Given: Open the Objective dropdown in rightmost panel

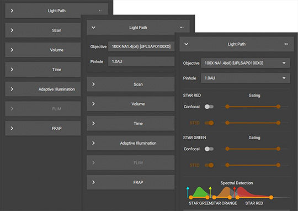Looking at the screenshot, I should coord(246,63).
